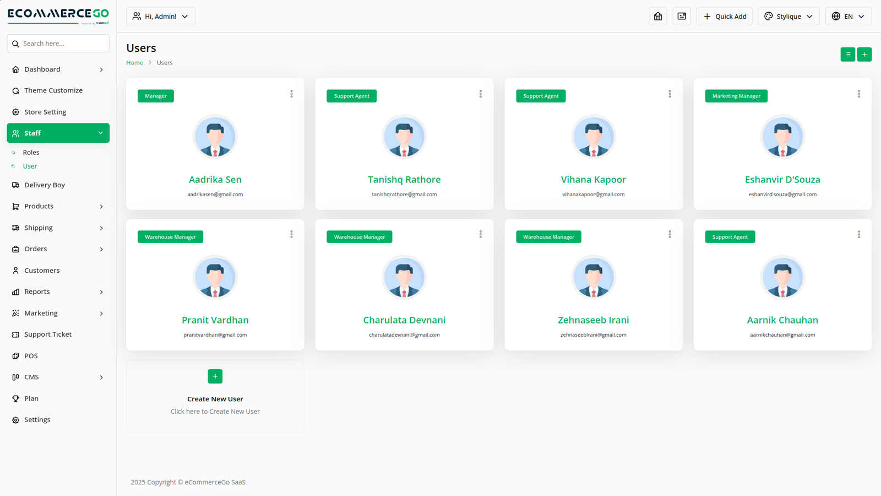Go to Support Ticket in sidebar
This screenshot has width=881, height=496.
click(48, 335)
